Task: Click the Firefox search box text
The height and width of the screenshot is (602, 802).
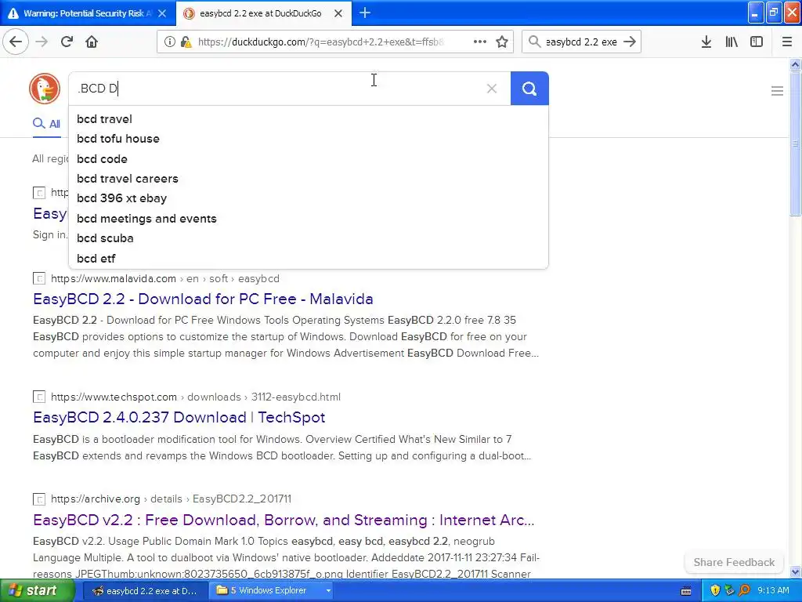Action: (x=581, y=42)
